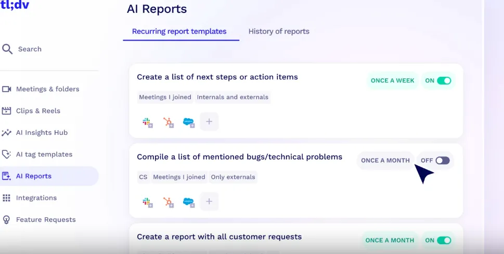Click the AI Reports page heading
This screenshot has width=504, height=254.
[157, 9]
